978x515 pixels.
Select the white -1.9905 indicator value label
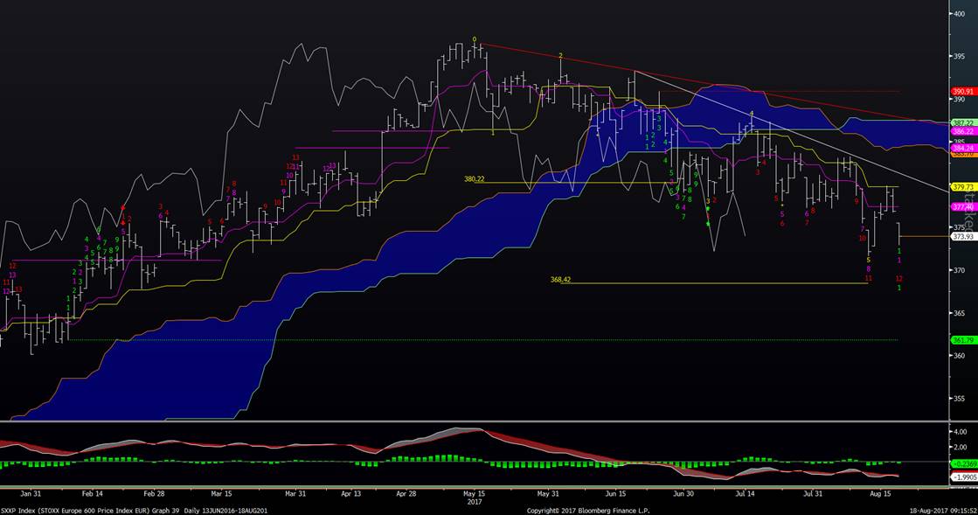click(963, 477)
